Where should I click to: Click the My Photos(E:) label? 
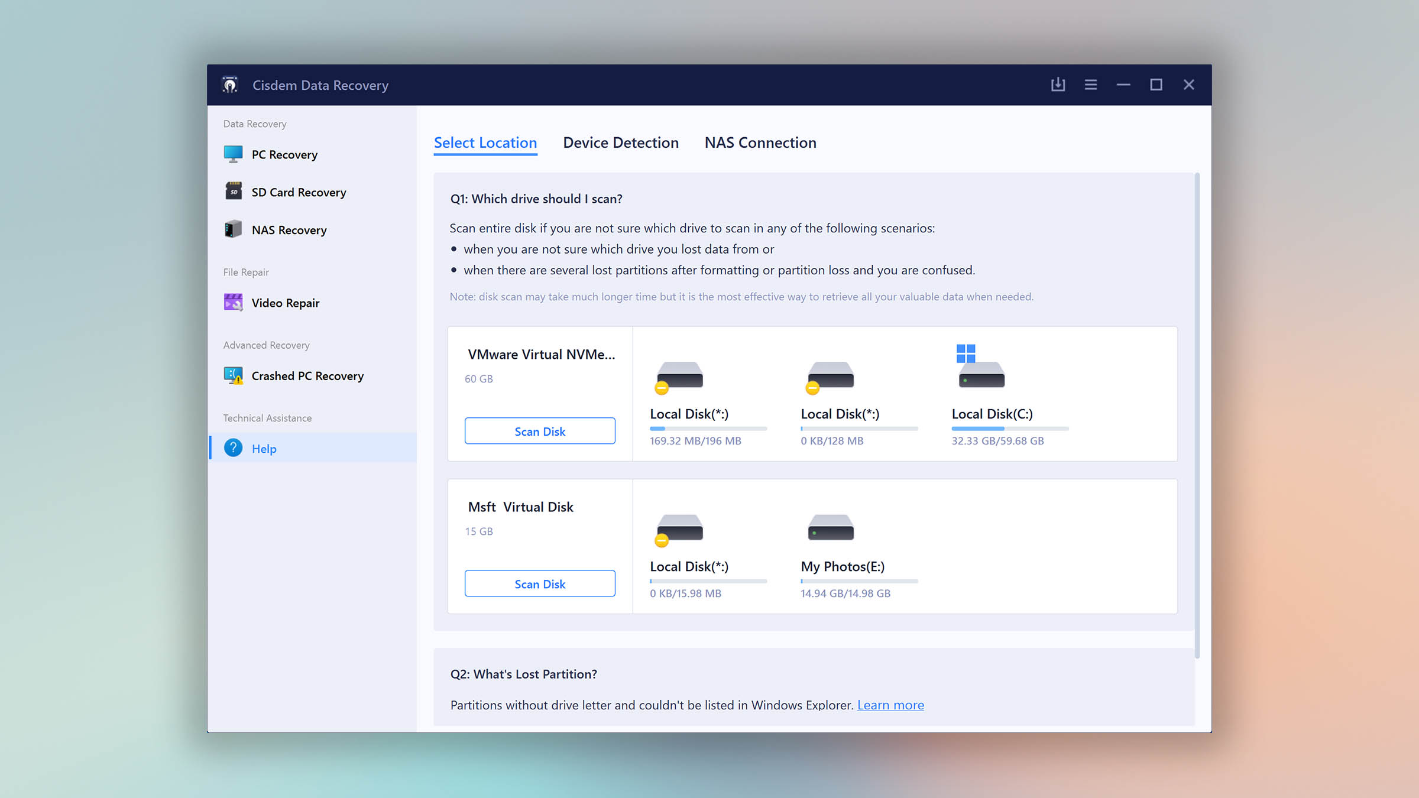point(843,566)
